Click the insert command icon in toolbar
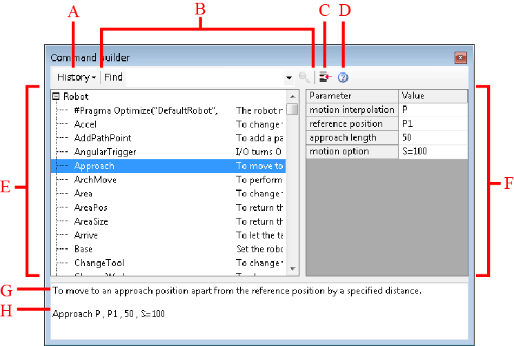Image resolution: width=514 pixels, height=346 pixels. [x=325, y=77]
